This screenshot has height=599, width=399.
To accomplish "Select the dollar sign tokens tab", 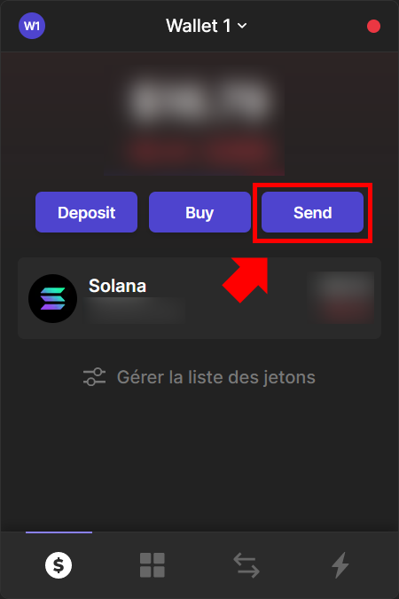I will pos(59,565).
